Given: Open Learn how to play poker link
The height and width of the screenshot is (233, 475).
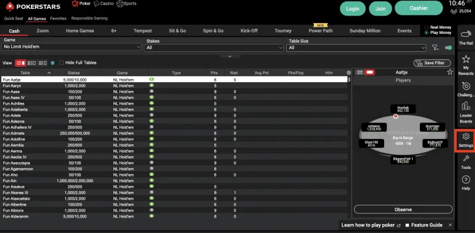Looking at the screenshot, I should 370,225.
